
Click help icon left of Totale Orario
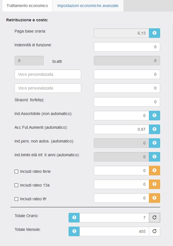point(74,218)
